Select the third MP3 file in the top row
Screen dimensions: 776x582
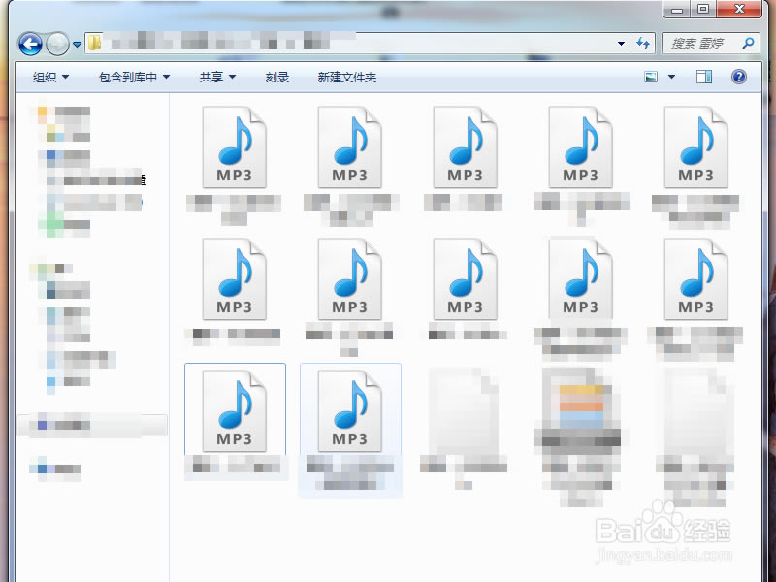(465, 147)
